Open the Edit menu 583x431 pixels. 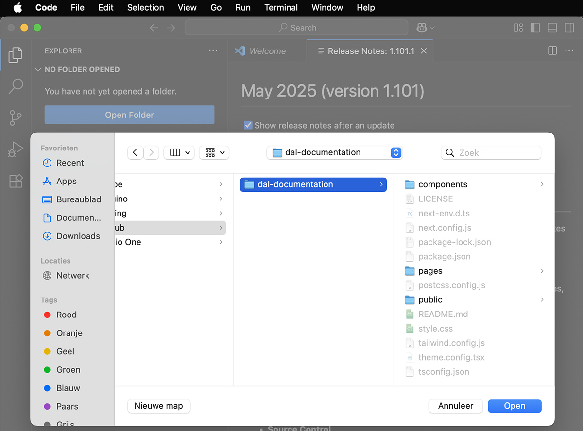pyautogui.click(x=106, y=7)
